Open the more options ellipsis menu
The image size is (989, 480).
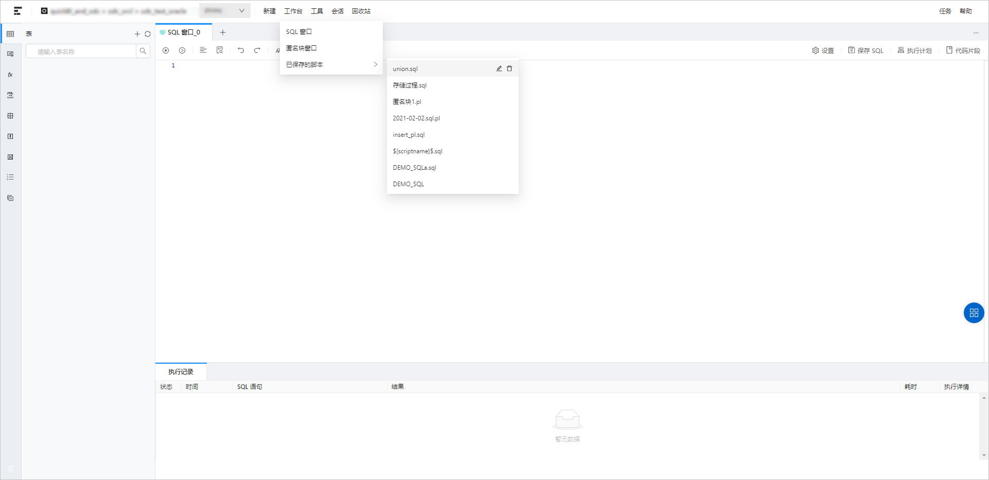tap(976, 33)
